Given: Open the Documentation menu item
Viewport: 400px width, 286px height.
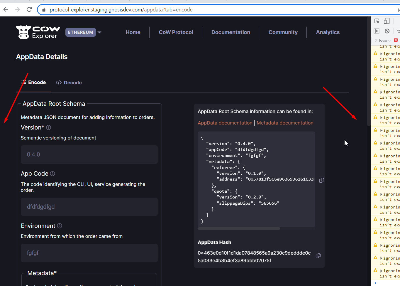Looking at the screenshot, I should (x=231, y=32).
